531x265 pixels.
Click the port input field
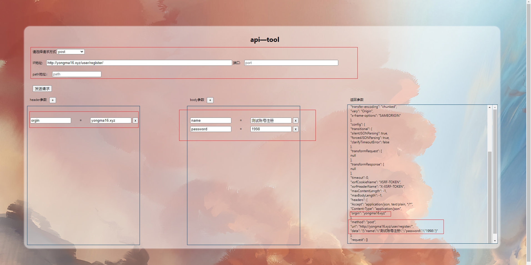tap(291, 63)
